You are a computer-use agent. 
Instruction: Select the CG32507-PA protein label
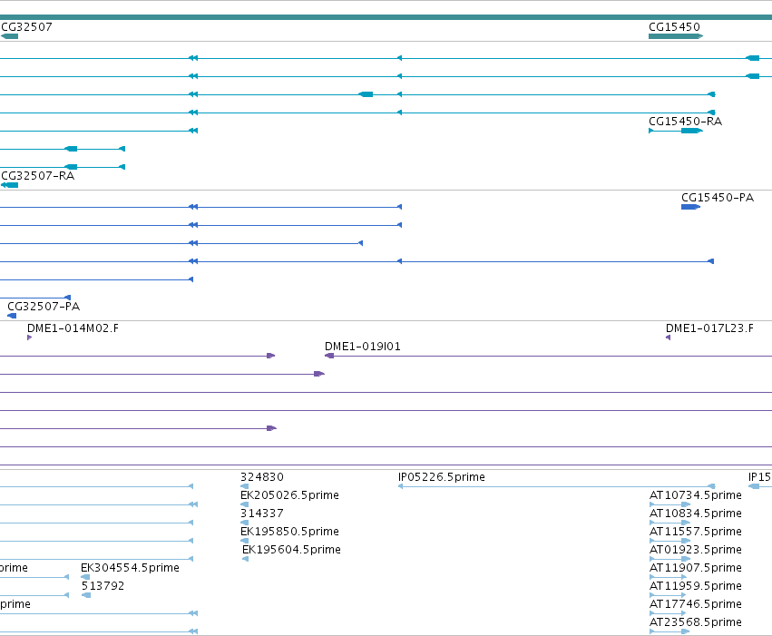[x=44, y=307]
